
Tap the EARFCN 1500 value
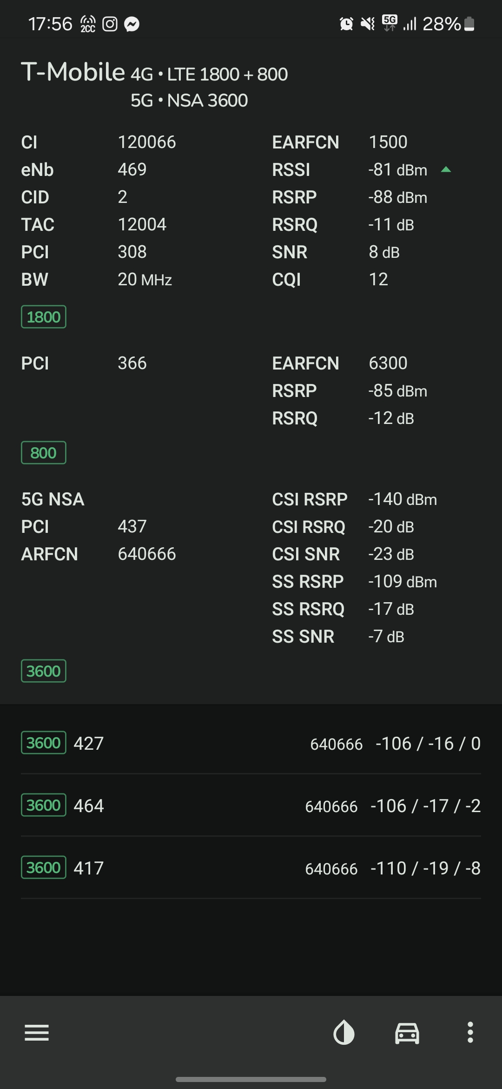[x=388, y=142]
